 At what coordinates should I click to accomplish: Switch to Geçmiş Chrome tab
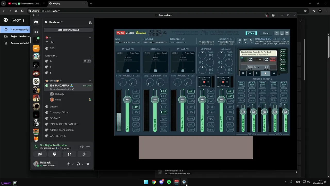(x=68, y=3)
